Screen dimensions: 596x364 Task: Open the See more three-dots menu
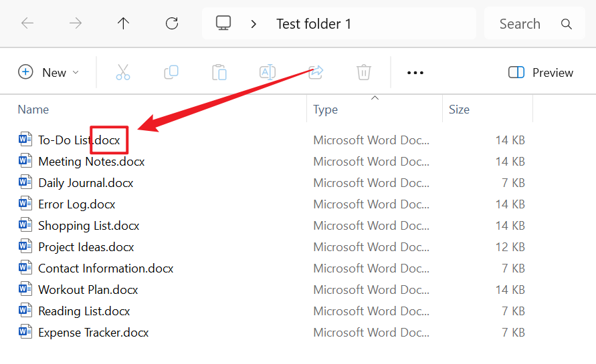(415, 72)
